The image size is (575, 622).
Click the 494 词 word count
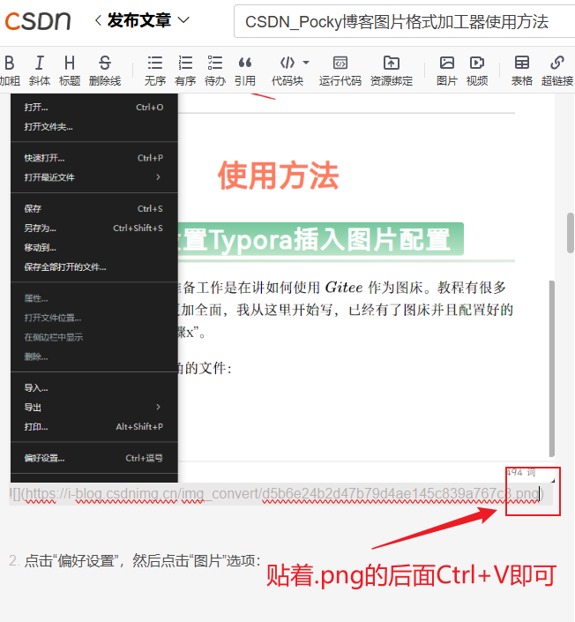[520, 472]
